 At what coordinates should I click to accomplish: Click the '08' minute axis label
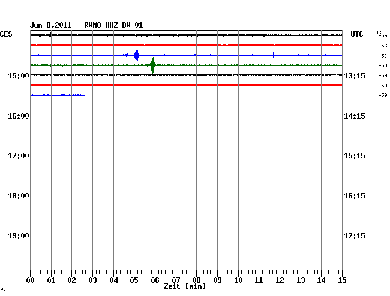[x=196, y=280]
